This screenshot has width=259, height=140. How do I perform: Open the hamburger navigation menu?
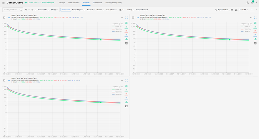pyautogui.click(x=3, y=3)
